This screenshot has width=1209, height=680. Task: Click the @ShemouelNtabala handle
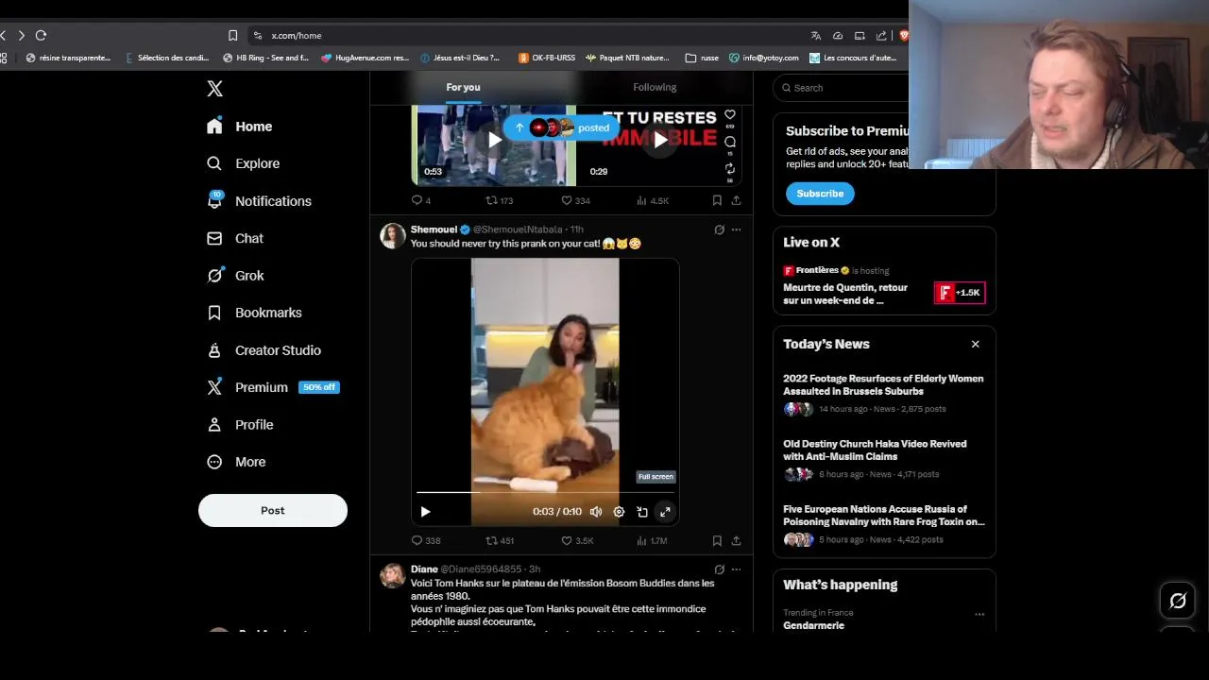click(517, 229)
